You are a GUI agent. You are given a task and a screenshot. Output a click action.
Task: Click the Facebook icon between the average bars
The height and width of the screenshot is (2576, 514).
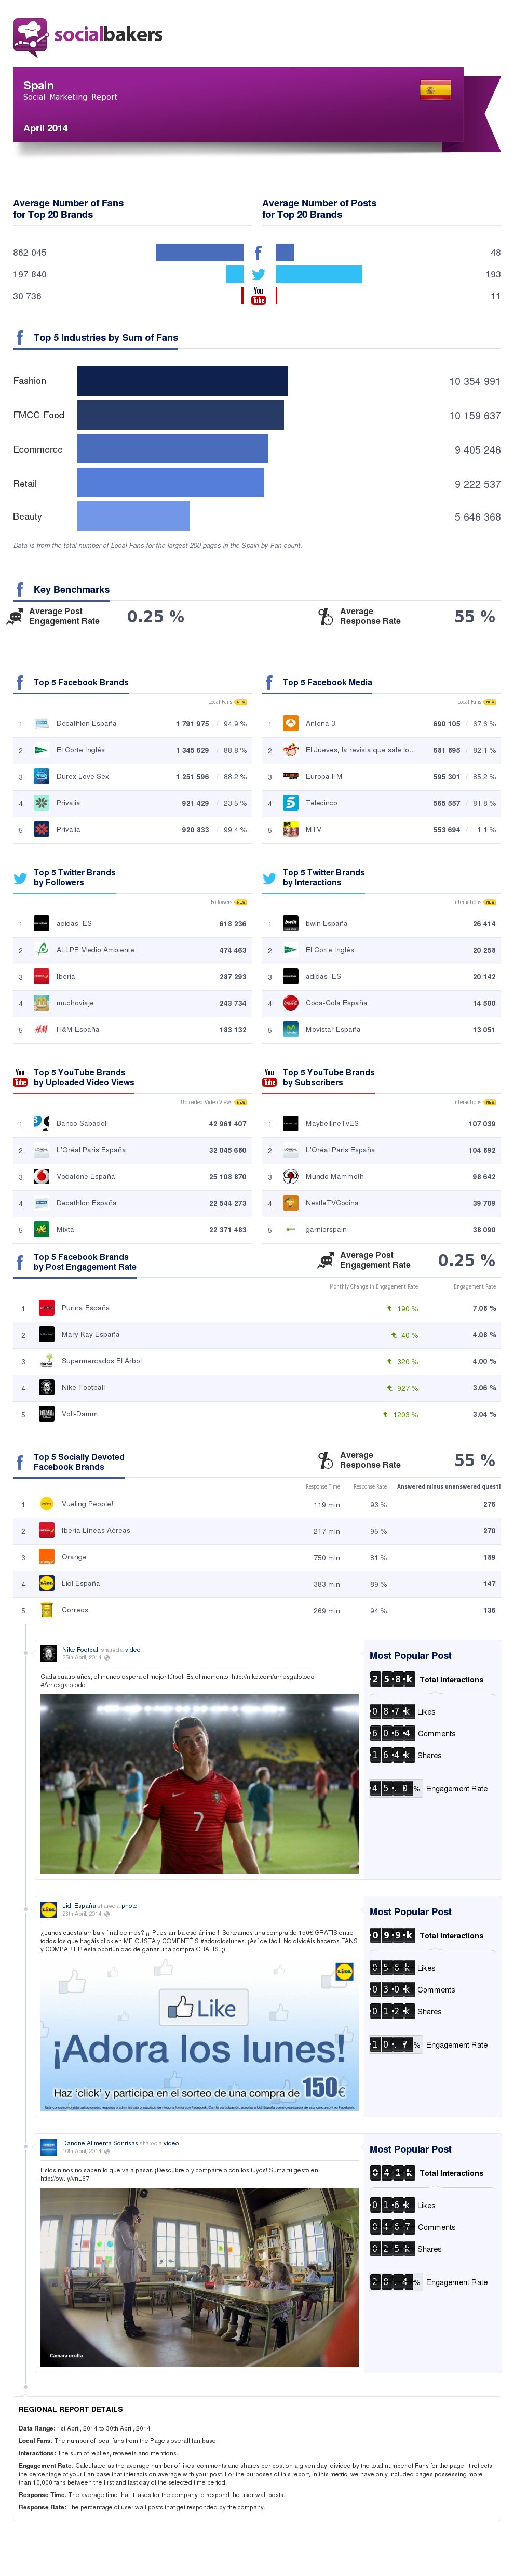tap(258, 253)
